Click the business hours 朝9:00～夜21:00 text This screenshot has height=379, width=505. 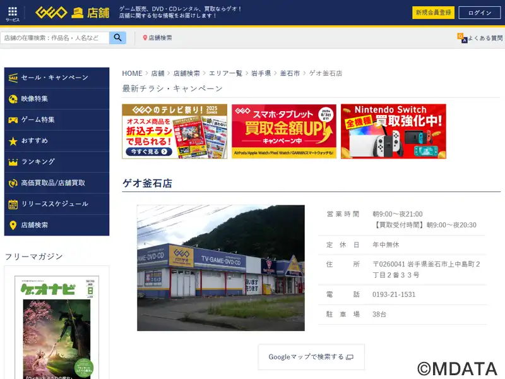pos(398,214)
